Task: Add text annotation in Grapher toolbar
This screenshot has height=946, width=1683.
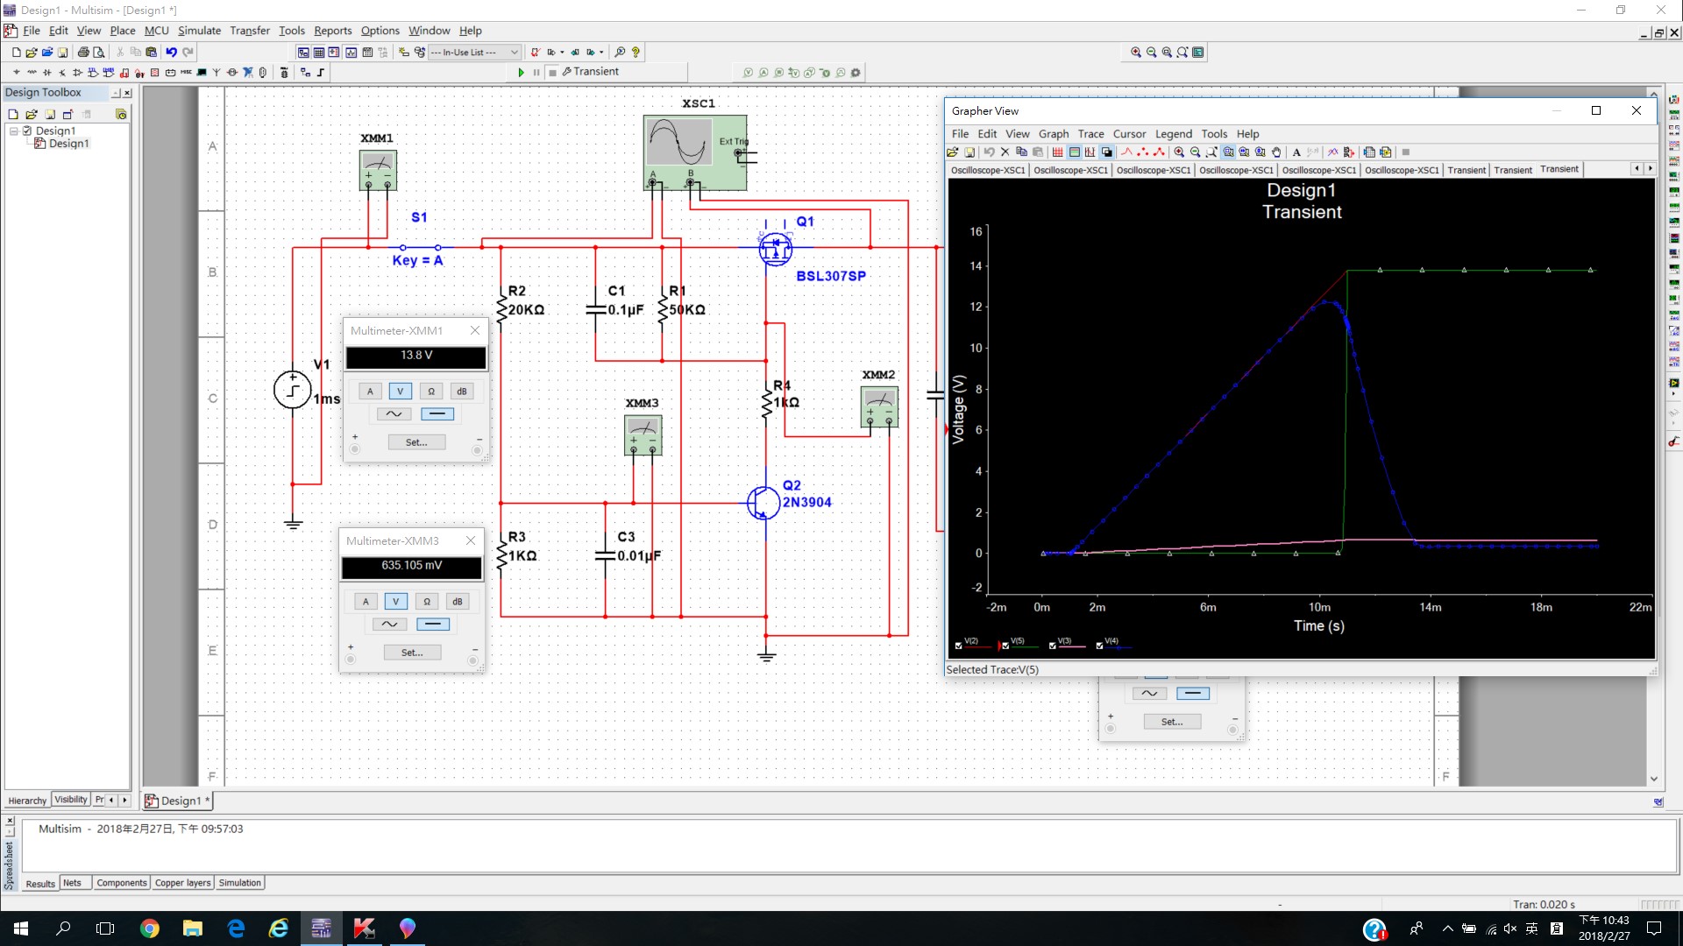Action: (1296, 152)
